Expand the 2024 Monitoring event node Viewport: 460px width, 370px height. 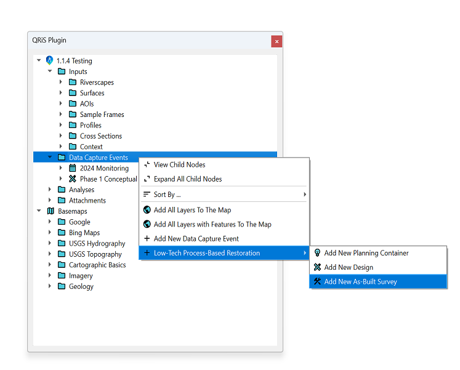(x=61, y=168)
